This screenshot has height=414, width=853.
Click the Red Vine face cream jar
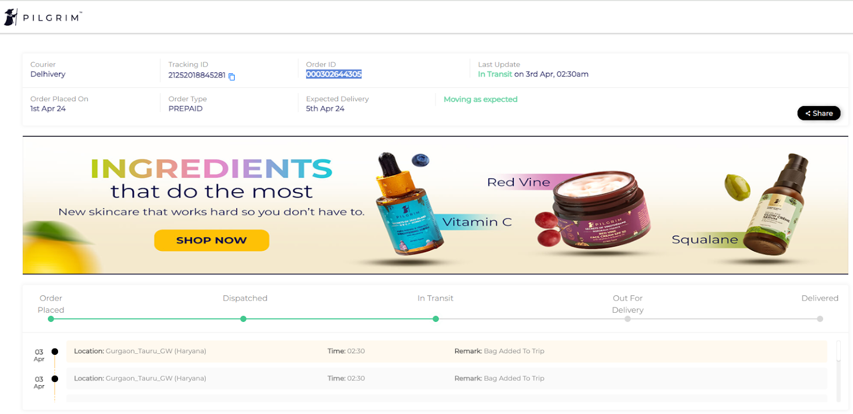tap(601, 209)
